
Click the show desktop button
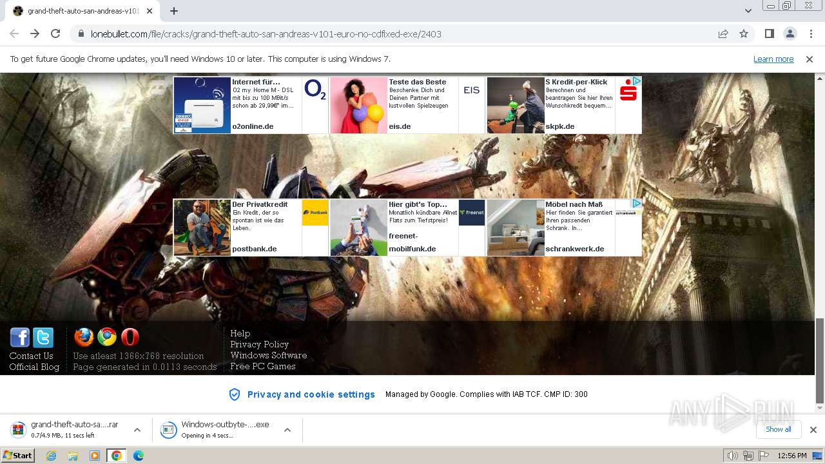(819, 456)
